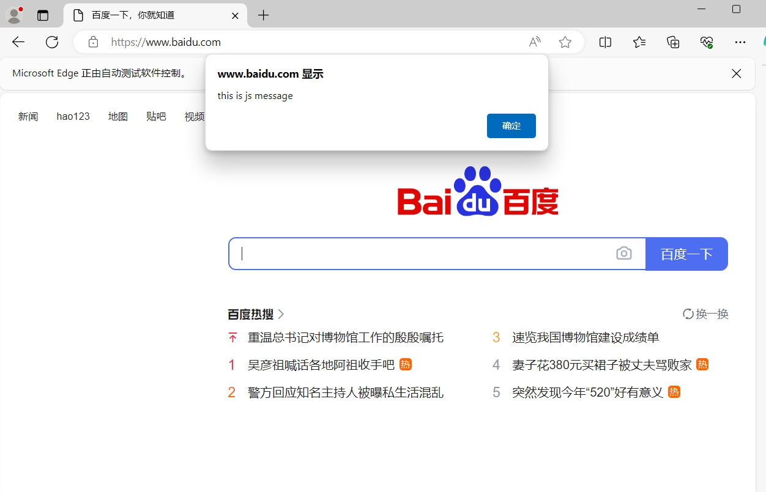Open the user profile avatar
The width and height of the screenshot is (766, 492).
pyautogui.click(x=14, y=15)
